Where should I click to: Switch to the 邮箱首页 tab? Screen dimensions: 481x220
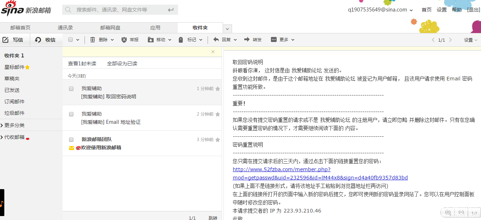[x=20, y=28]
